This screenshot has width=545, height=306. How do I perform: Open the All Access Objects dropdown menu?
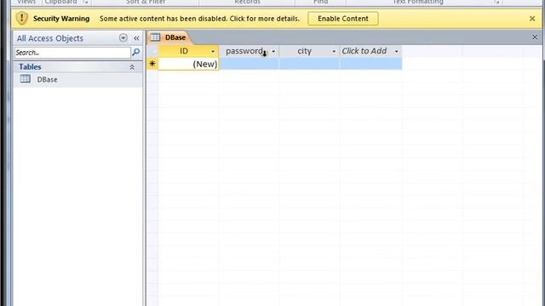(x=123, y=37)
